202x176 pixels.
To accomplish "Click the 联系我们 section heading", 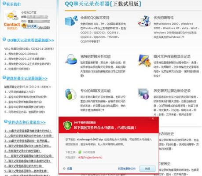I will (x=13, y=4).
